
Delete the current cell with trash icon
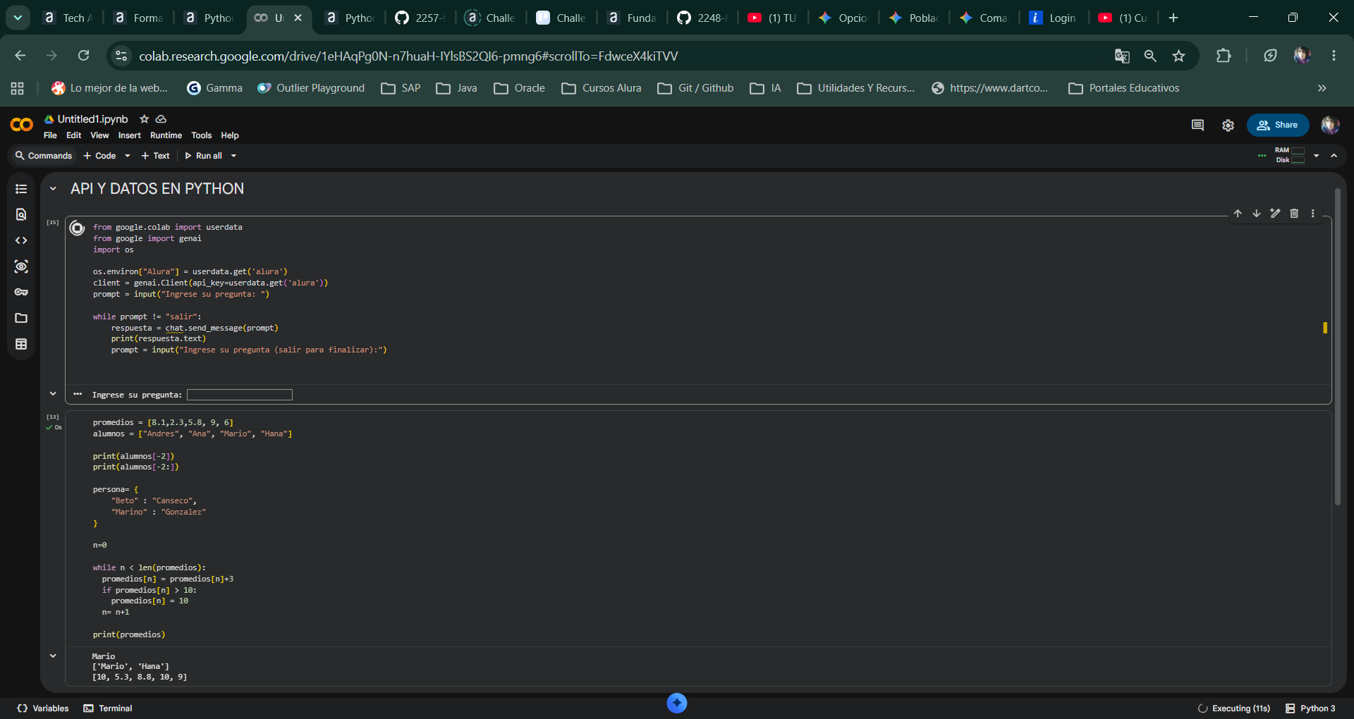click(x=1294, y=213)
